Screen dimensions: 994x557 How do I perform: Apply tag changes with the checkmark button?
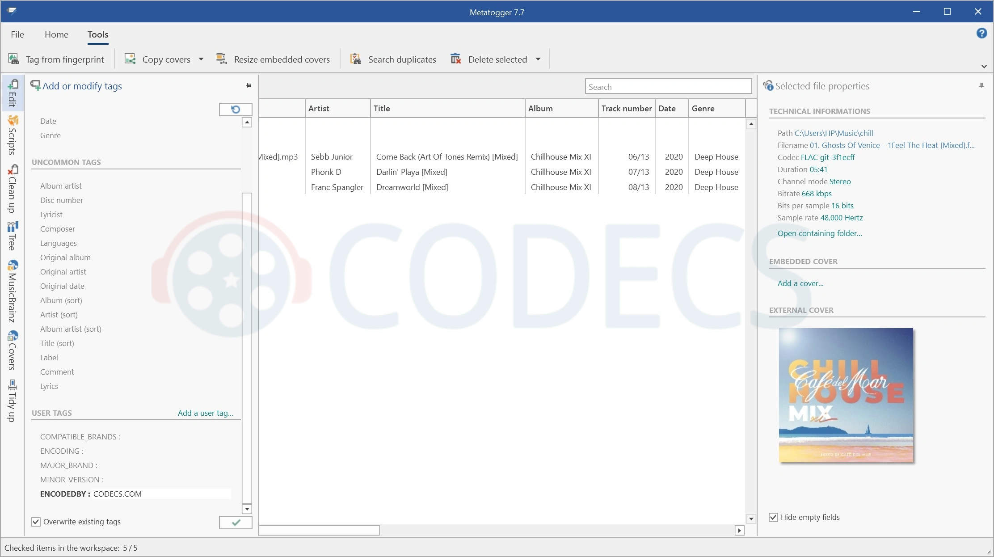pyautogui.click(x=236, y=522)
